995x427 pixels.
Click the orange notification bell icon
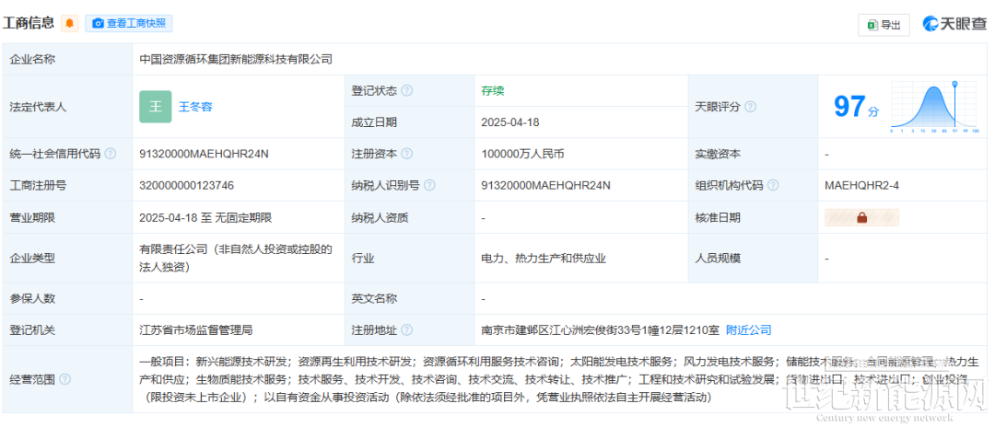pos(70,23)
